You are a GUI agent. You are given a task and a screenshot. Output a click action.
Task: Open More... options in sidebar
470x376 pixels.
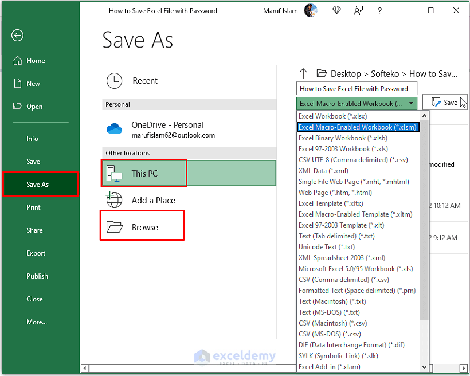[x=41, y=322]
